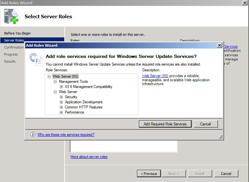249x182 pixels.
Task: Expand the Performance node
Action: 61,112
